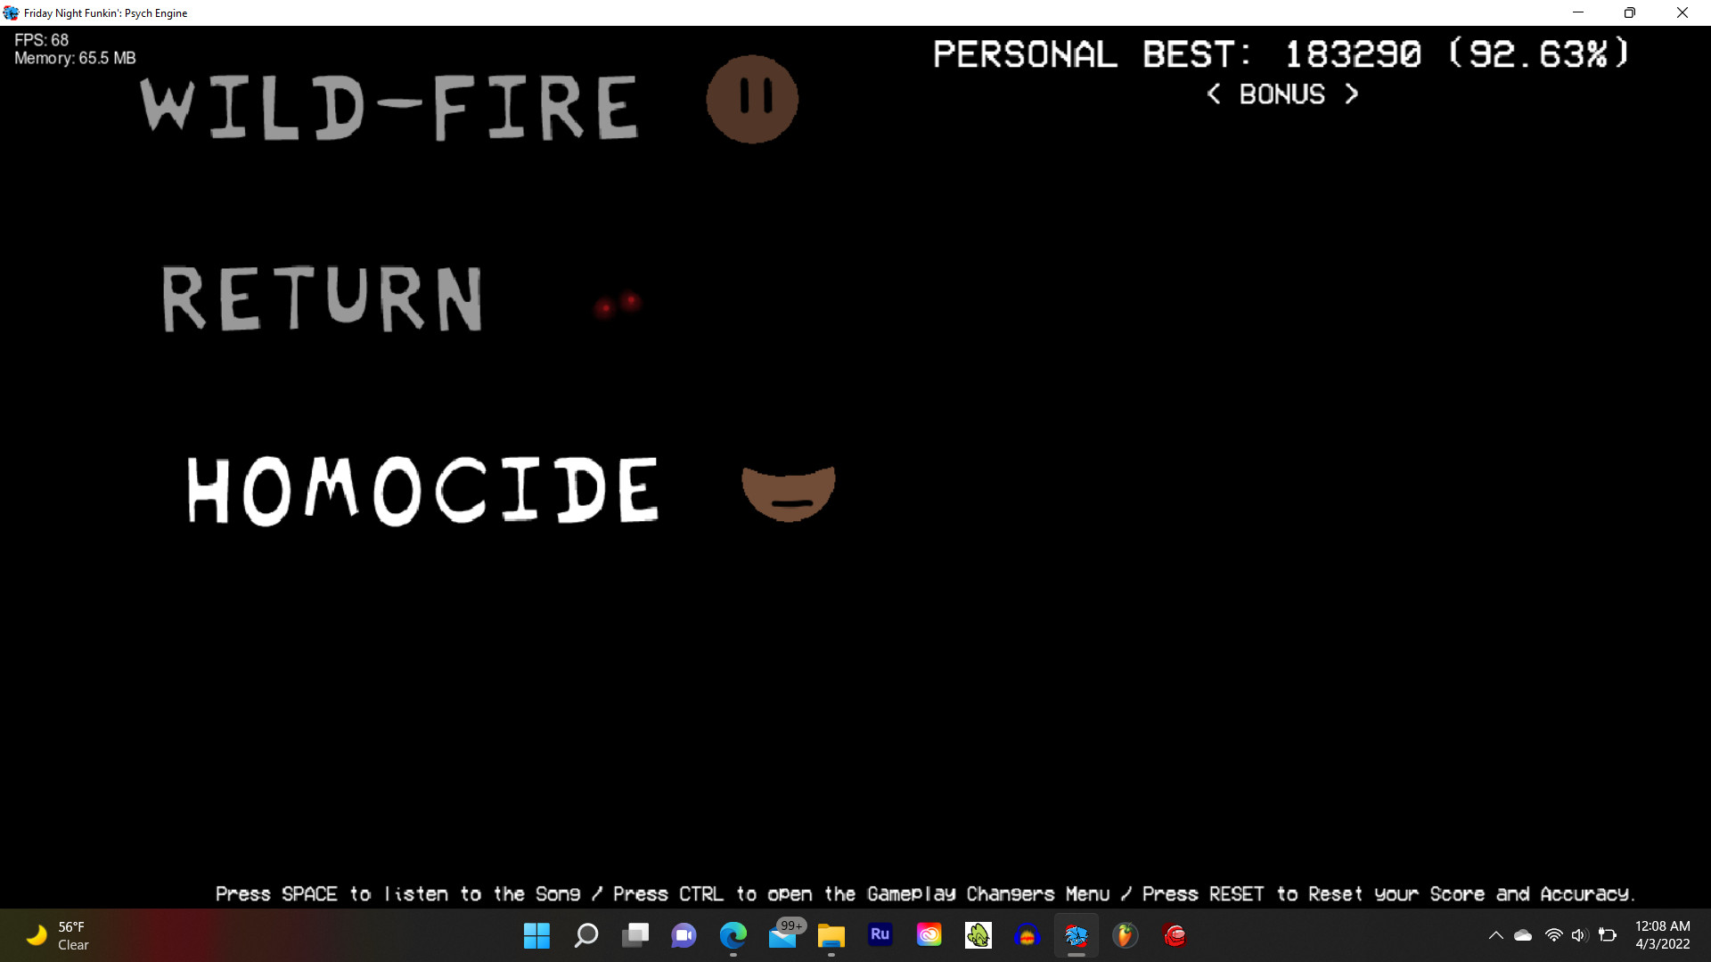
Task: Click the OneDrive cloud icon in the tray
Action: click(x=1524, y=935)
